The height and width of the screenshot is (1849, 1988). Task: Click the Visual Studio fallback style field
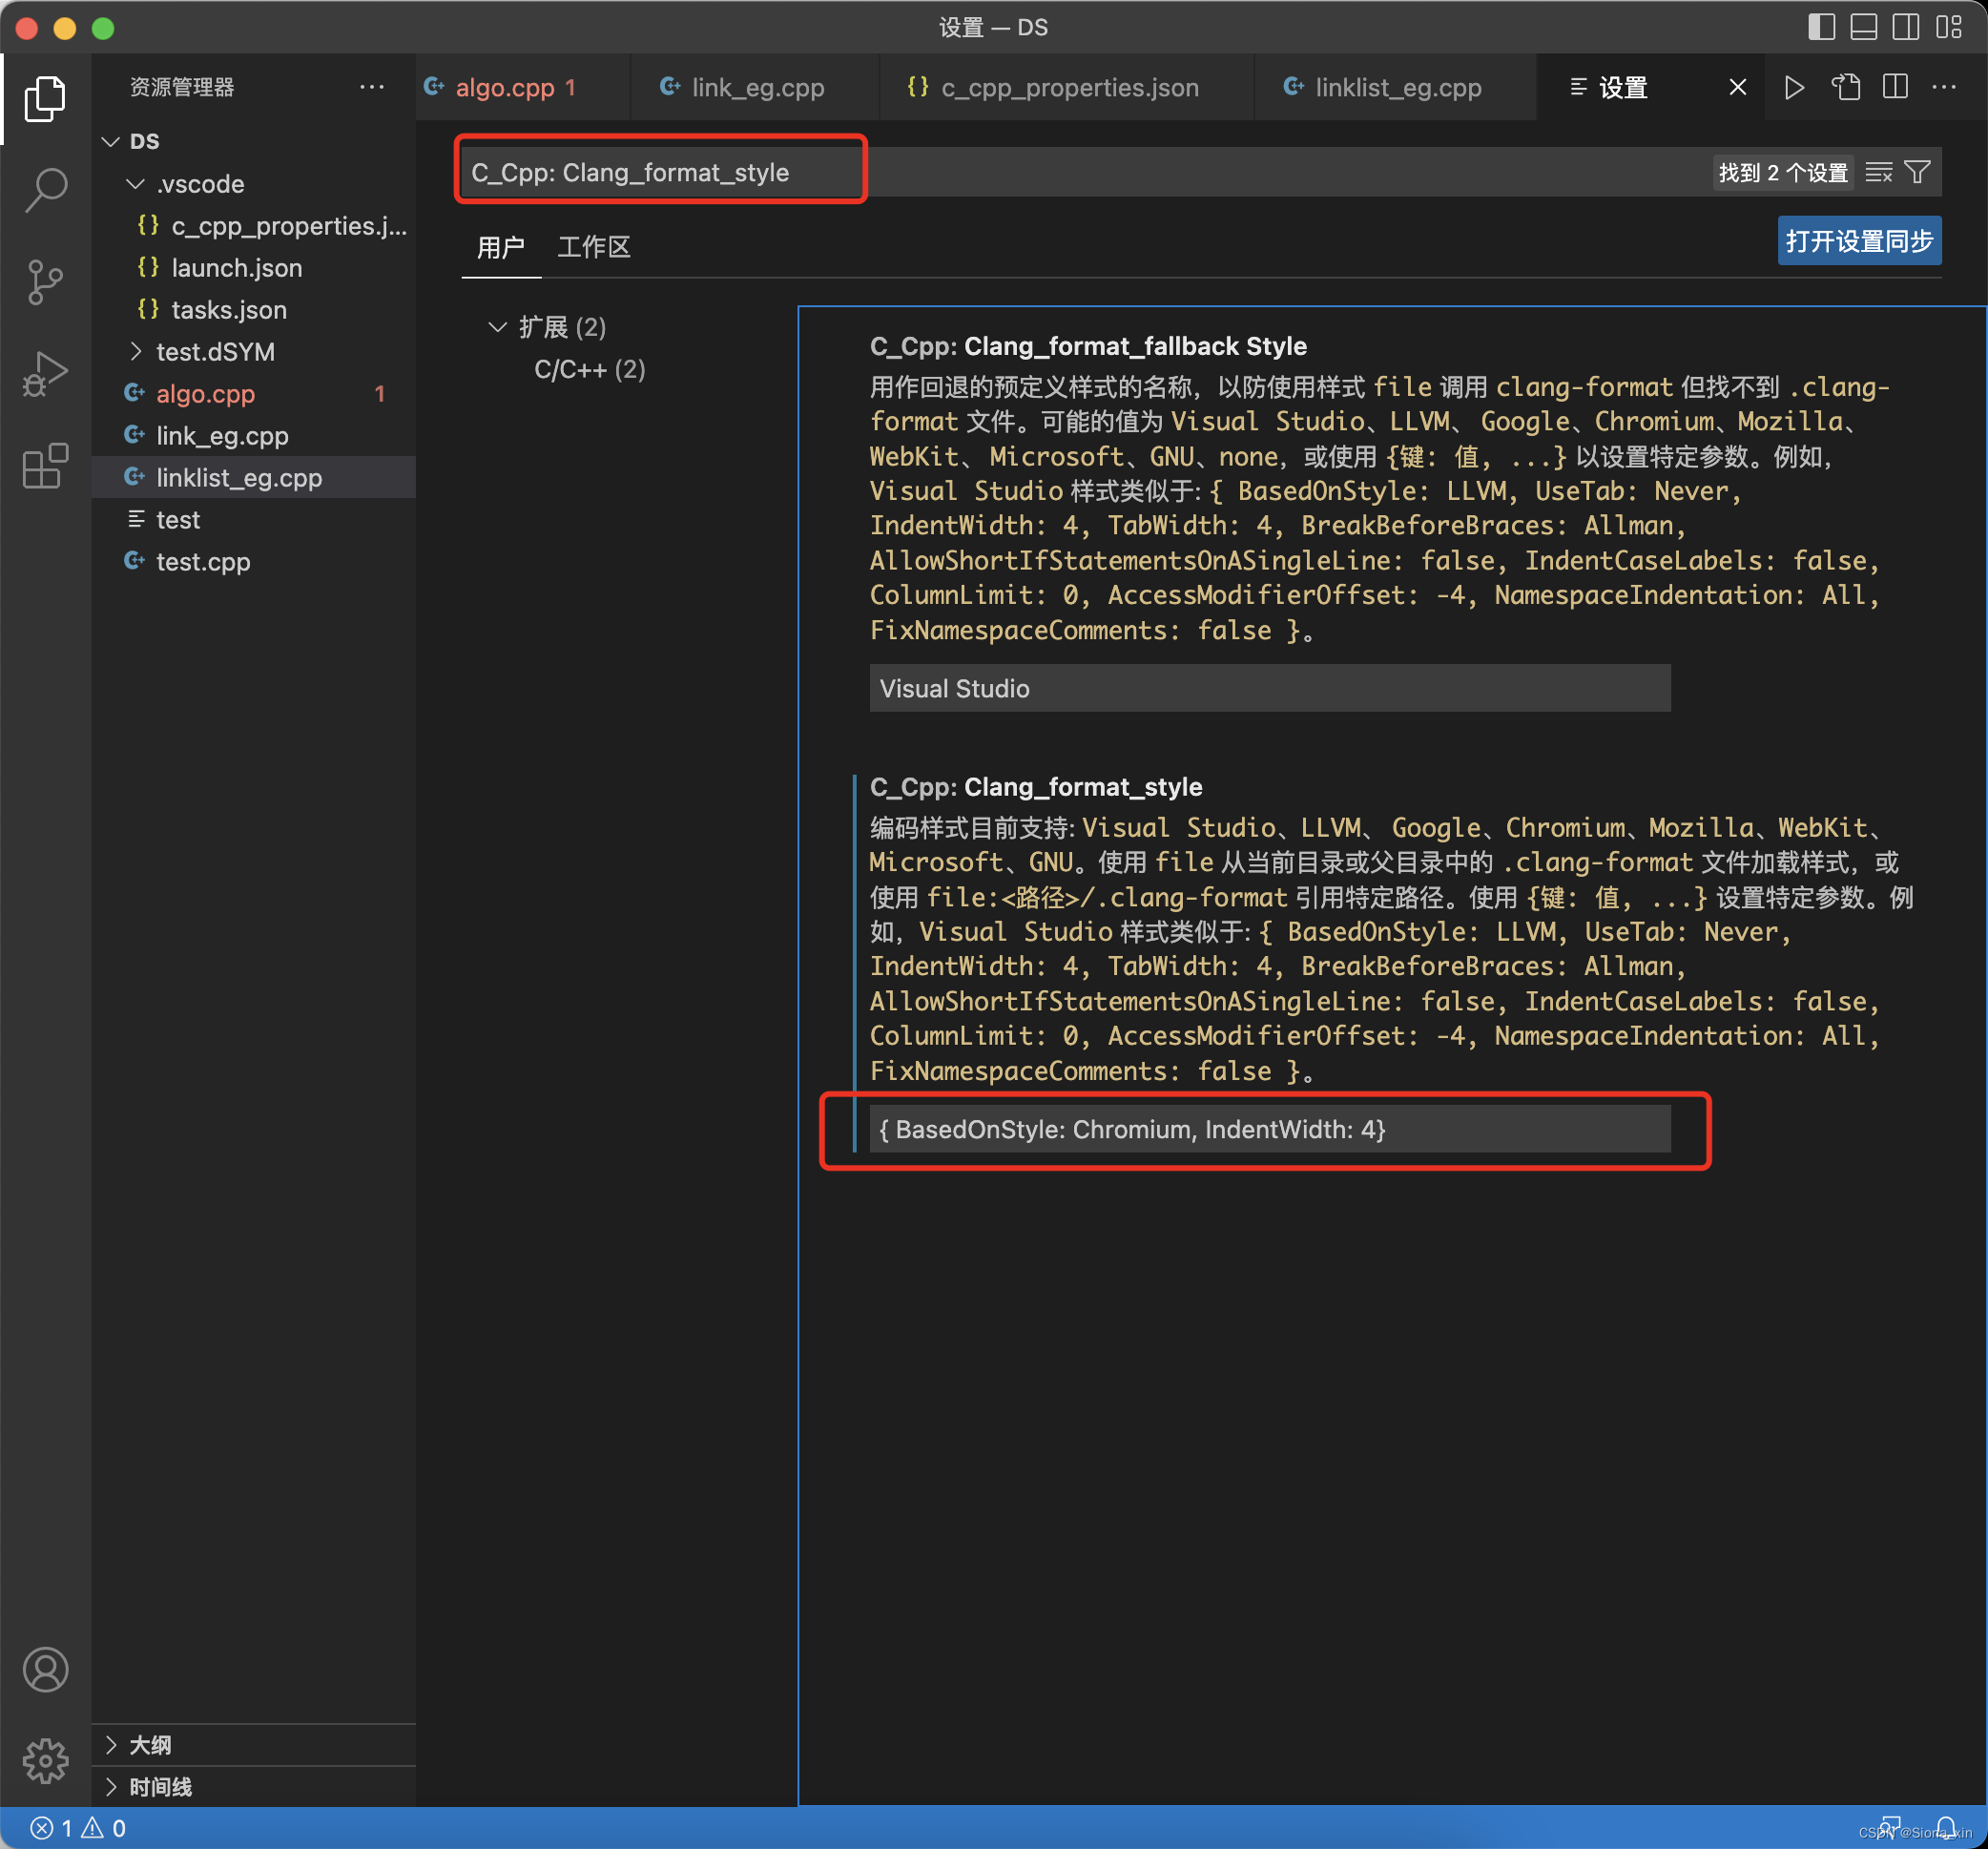(1269, 688)
